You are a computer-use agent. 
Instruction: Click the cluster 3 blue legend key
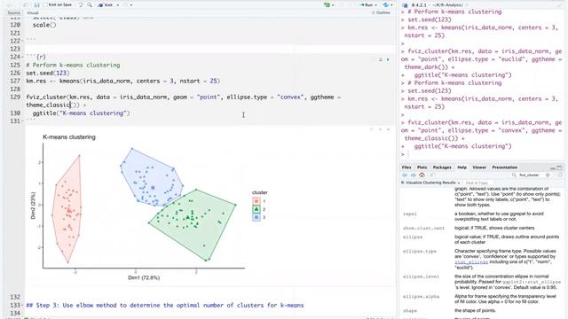256,217
